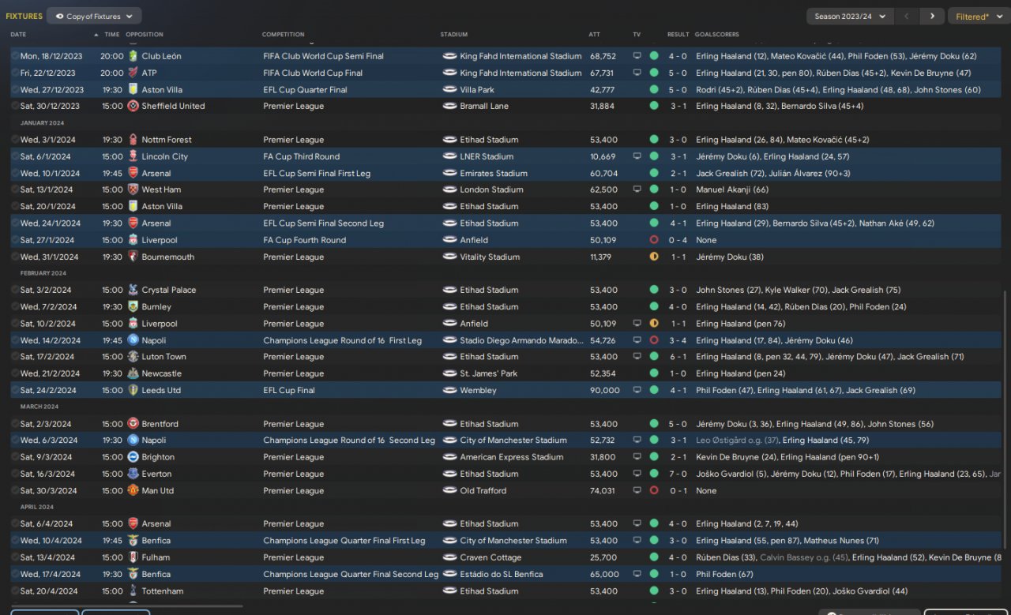
Task: Select the Fulham club badge
Action: pyautogui.click(x=133, y=557)
